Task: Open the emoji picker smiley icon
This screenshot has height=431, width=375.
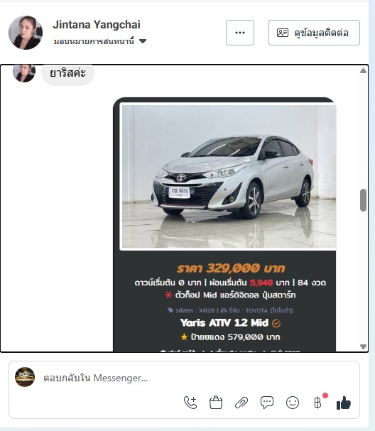Action: click(293, 403)
